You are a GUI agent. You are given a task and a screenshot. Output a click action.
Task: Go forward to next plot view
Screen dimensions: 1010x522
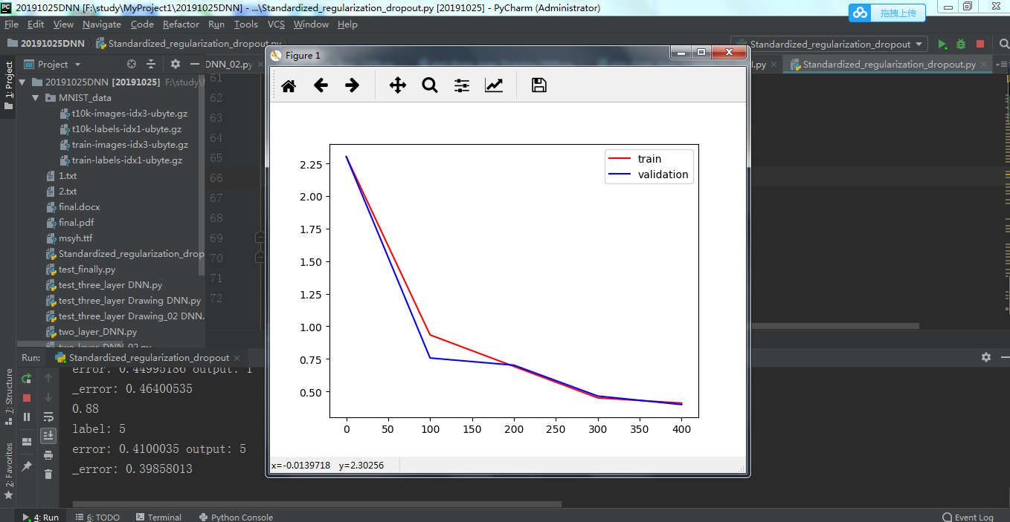[352, 86]
